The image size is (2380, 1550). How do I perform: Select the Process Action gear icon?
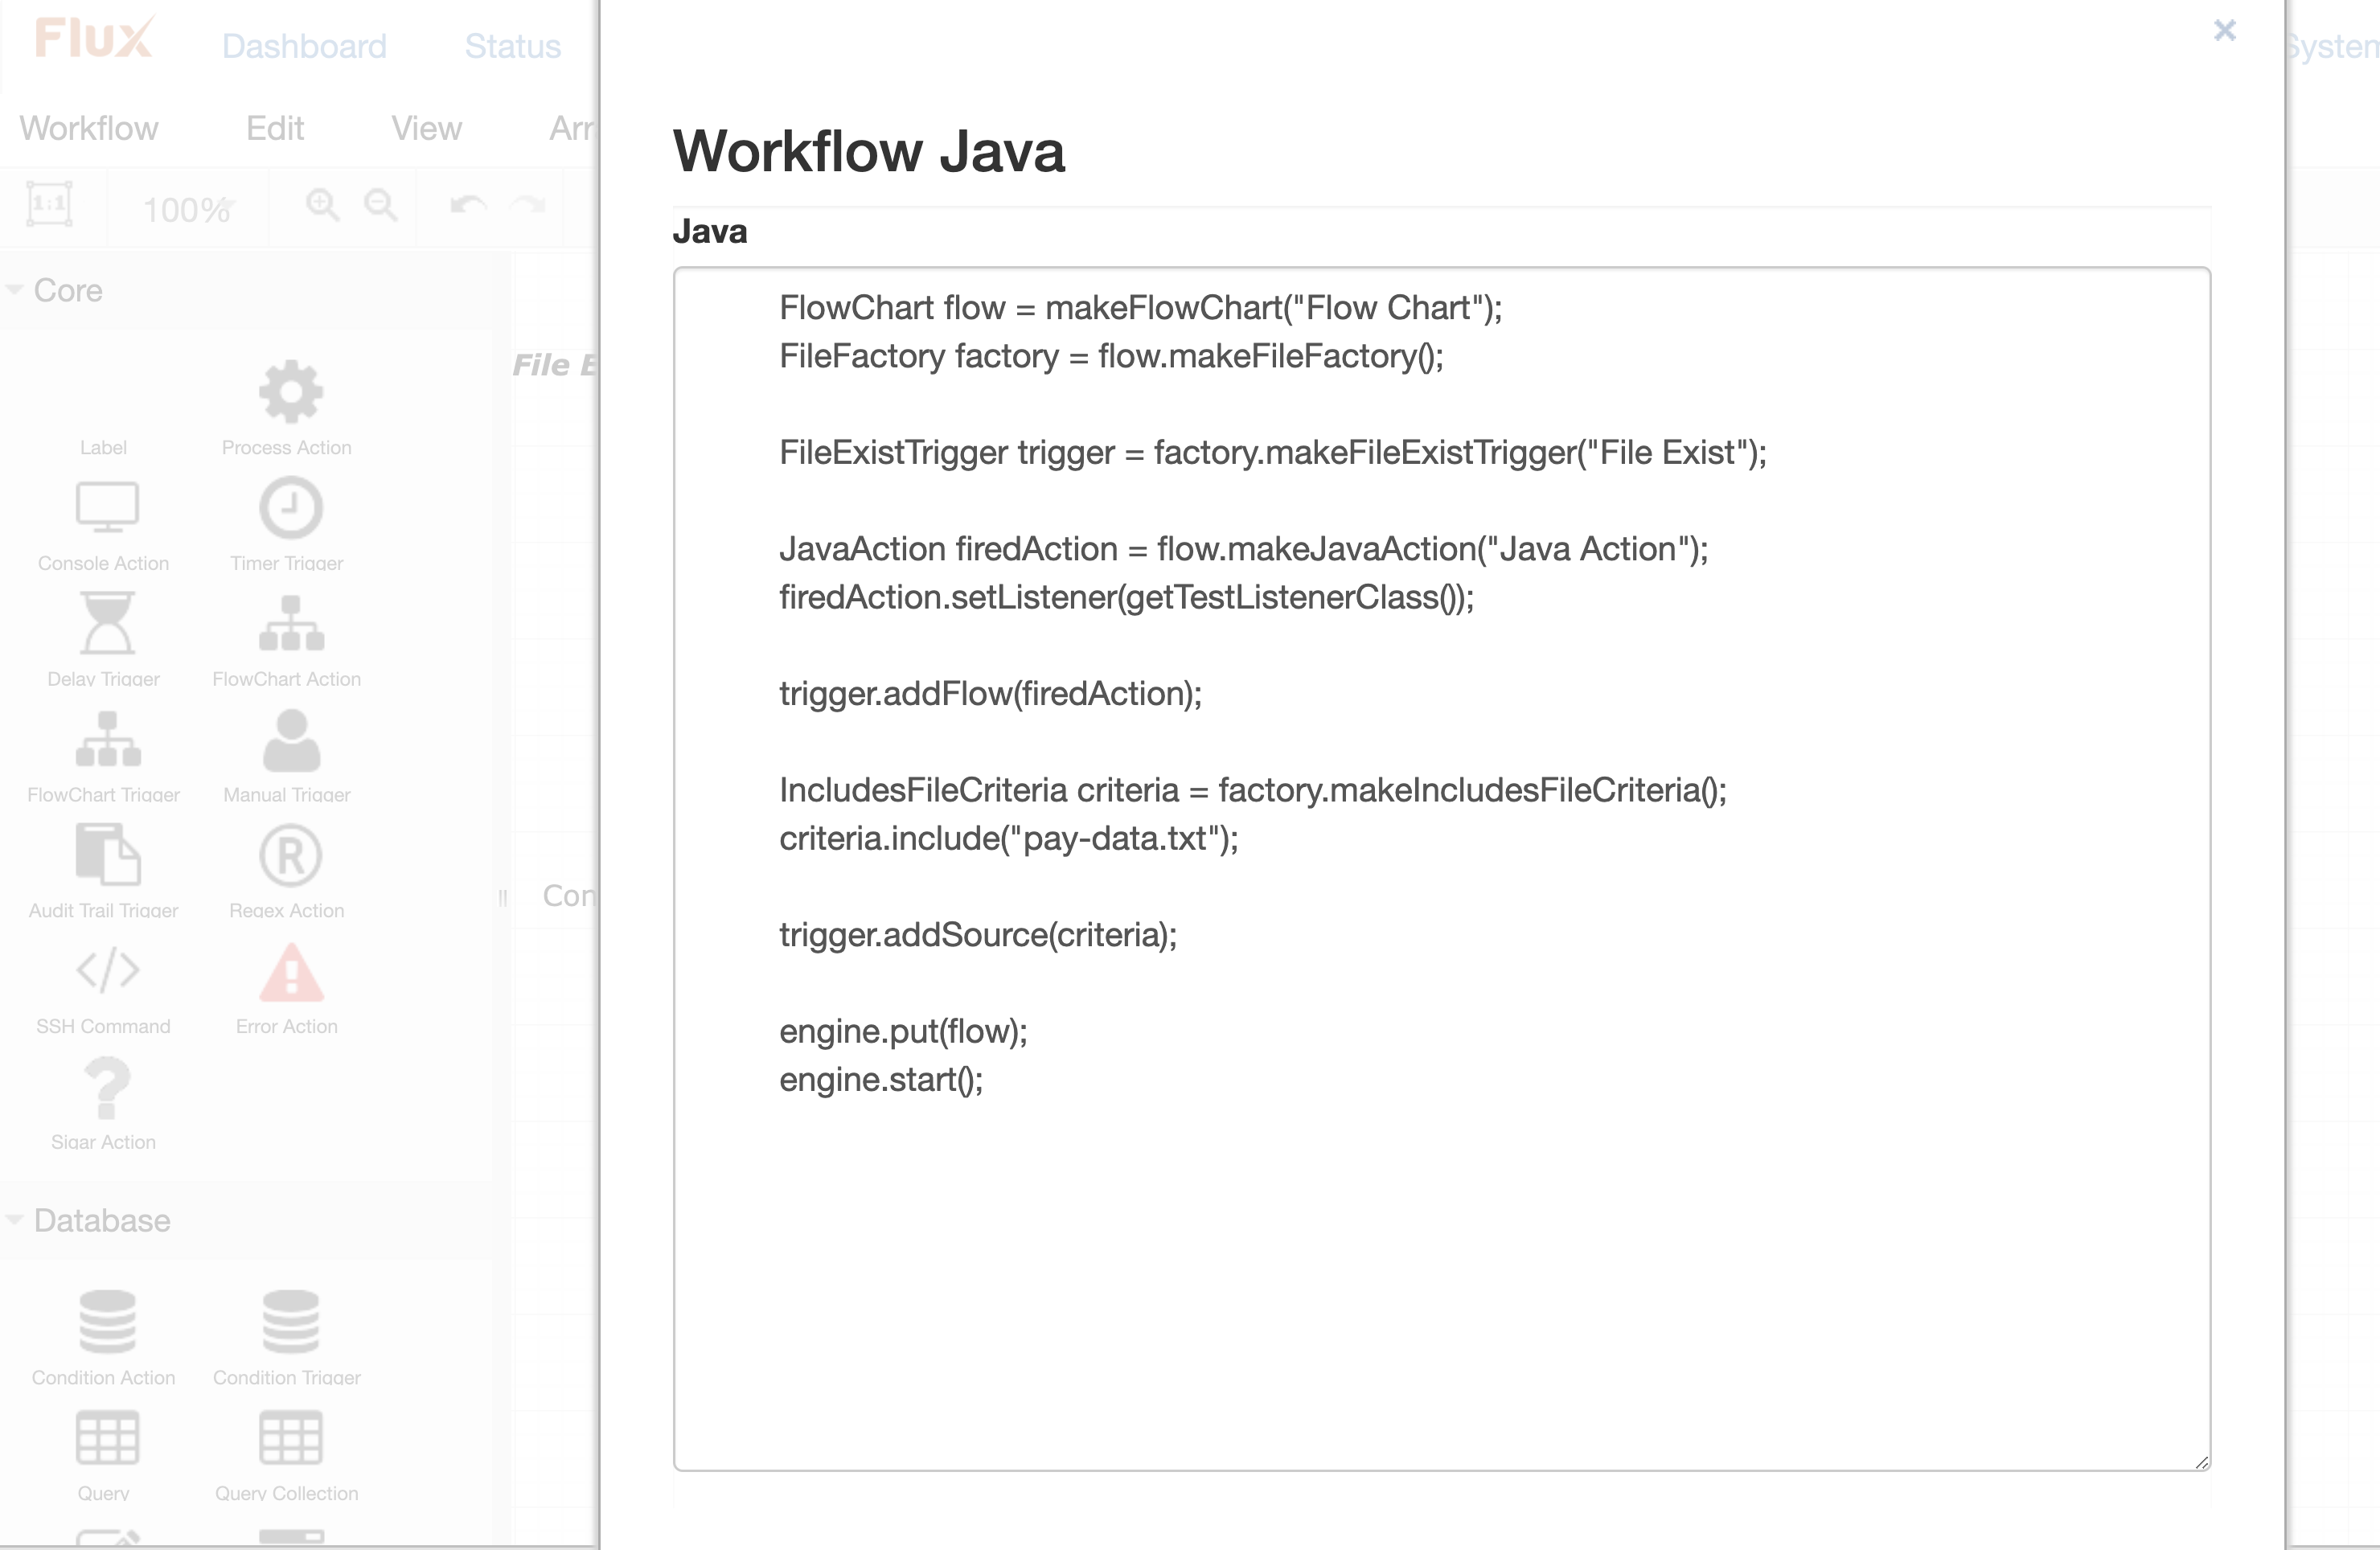(290, 392)
